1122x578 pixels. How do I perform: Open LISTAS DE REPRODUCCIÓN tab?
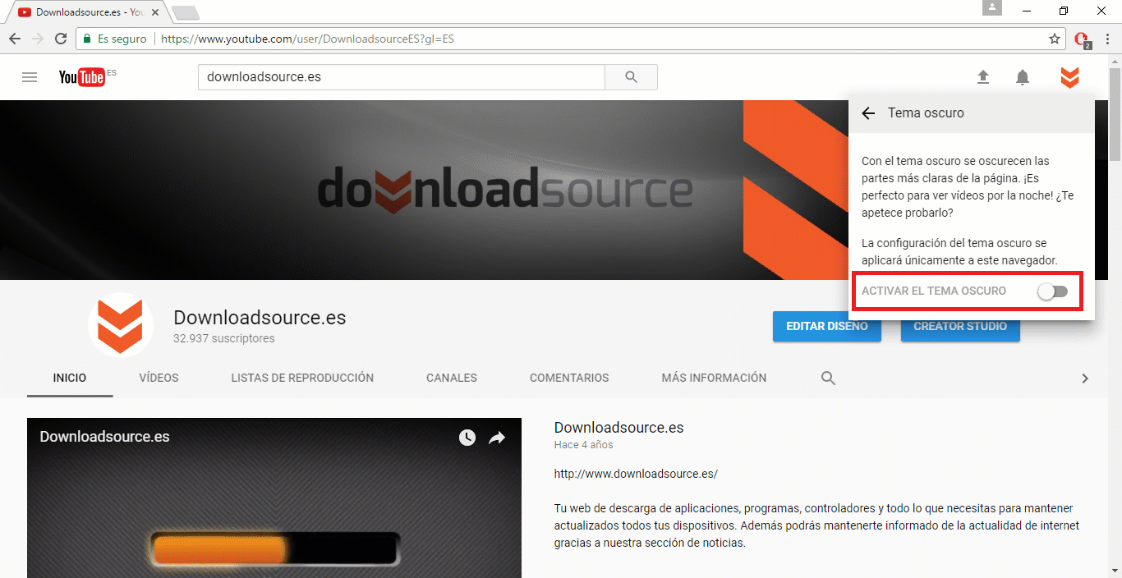tap(302, 378)
